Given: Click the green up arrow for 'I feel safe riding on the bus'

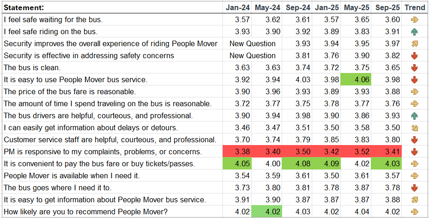Looking at the screenshot, I should 414,32.
